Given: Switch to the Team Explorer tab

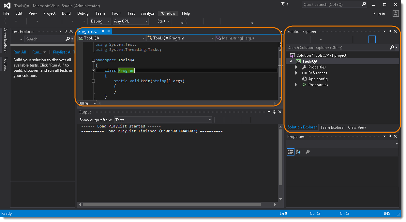Looking at the screenshot, I should pyautogui.click(x=332, y=127).
